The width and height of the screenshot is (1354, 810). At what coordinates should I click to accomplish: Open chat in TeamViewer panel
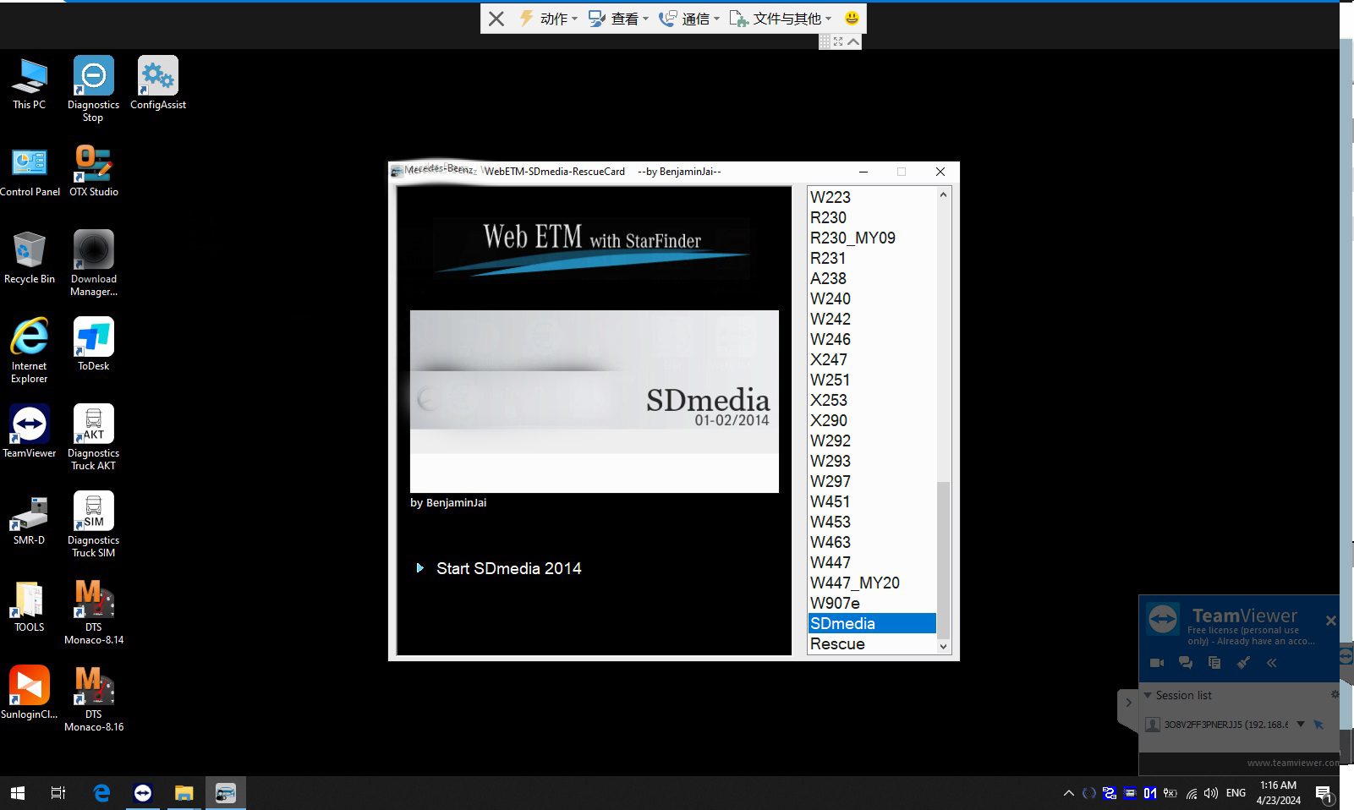pos(1186,663)
